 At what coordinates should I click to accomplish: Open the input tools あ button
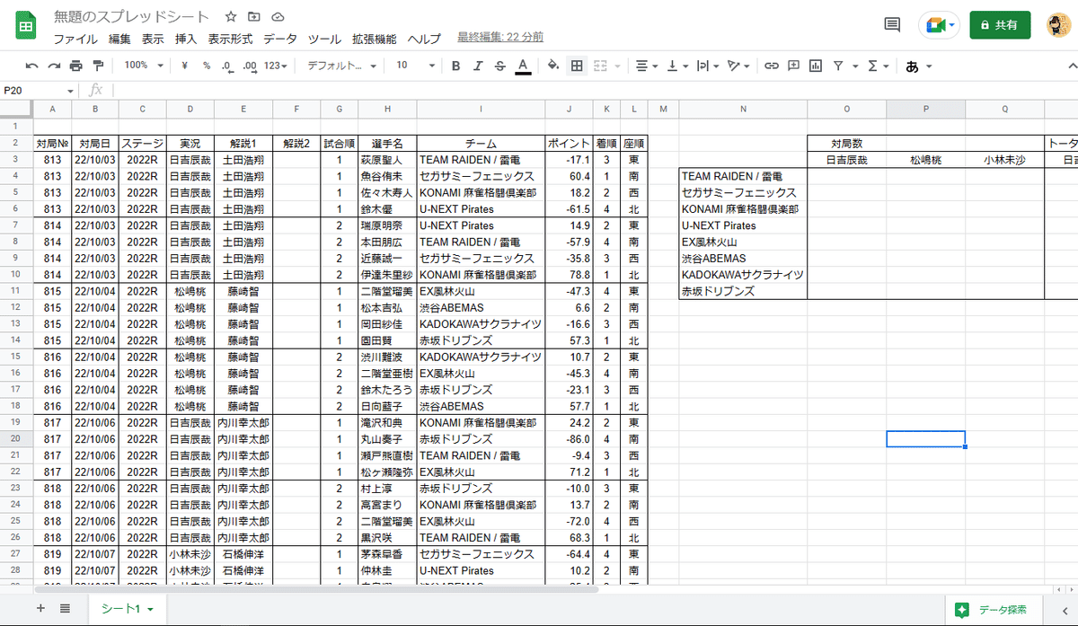pyautogui.click(x=913, y=66)
